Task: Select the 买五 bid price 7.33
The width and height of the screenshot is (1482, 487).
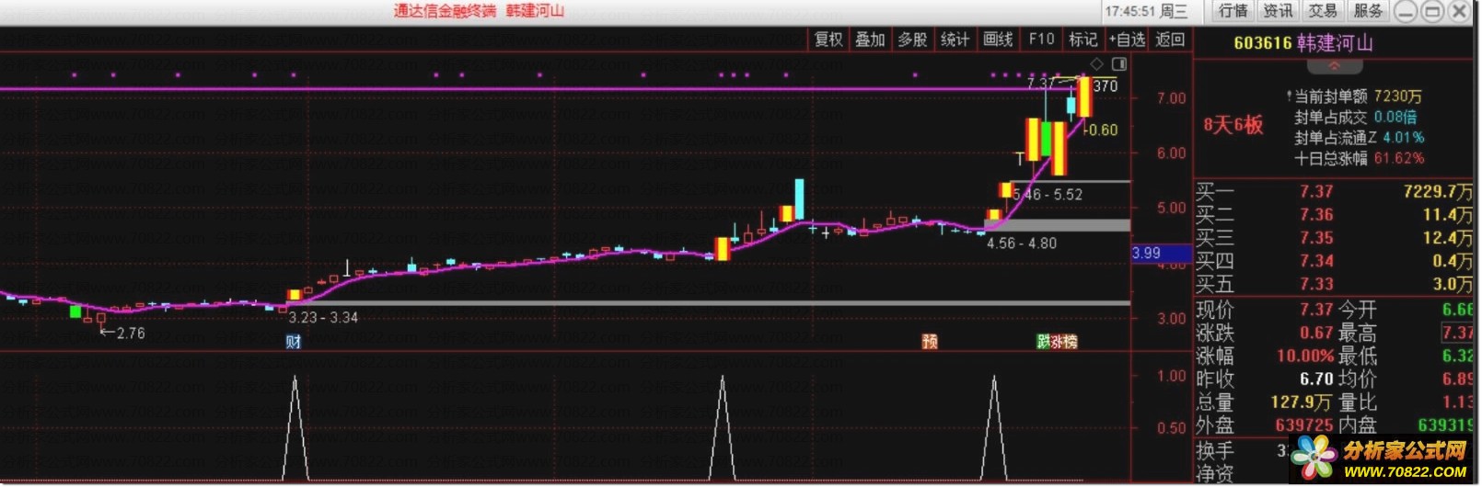Action: coord(1316,284)
